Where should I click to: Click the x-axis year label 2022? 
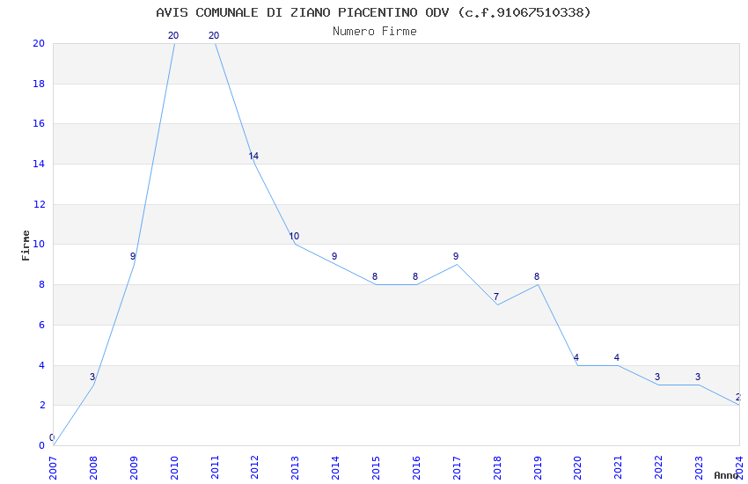tap(659, 468)
